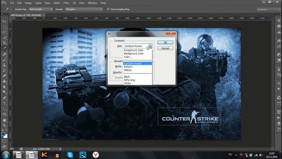Select the Zoom tool
Screen dimensions: 282x159
tap(4, 125)
